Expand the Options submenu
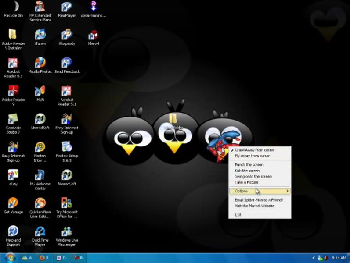This screenshot has height=263, width=350. (x=260, y=191)
